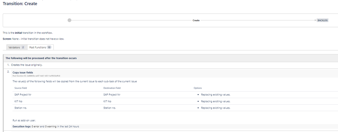
Task: Click 'Replacing existing values.' in the SAP Project Nr row
Action: (216, 95)
